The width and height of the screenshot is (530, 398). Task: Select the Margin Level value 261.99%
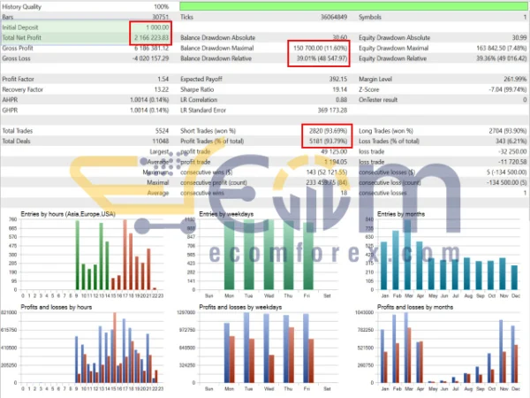pos(515,79)
